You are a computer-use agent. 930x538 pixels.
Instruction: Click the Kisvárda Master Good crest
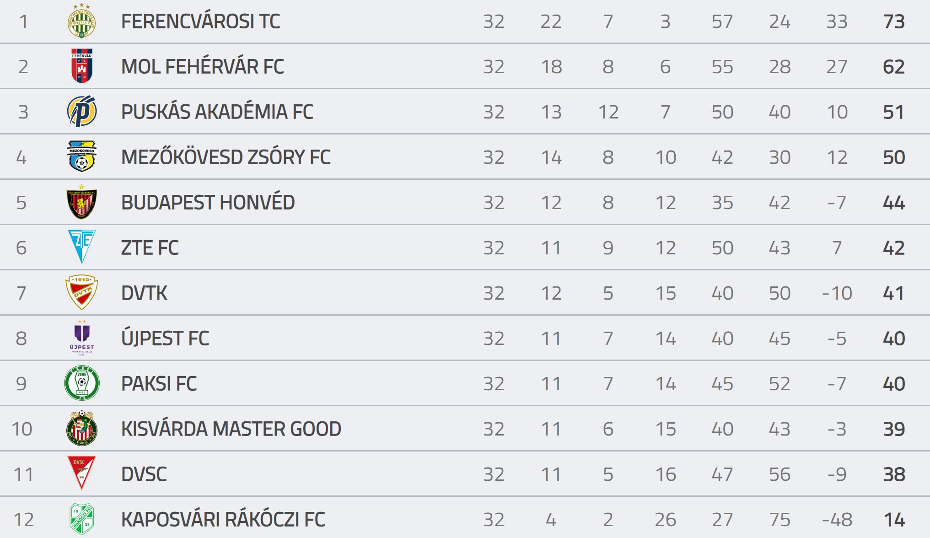coord(82,428)
